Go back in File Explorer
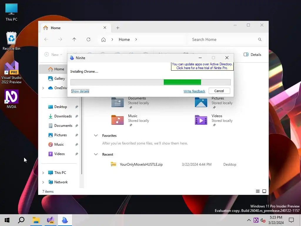The width and height of the screenshot is (301, 226). pyautogui.click(x=46, y=39)
